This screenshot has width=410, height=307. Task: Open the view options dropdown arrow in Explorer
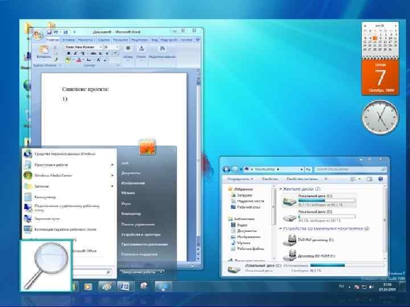(359, 179)
